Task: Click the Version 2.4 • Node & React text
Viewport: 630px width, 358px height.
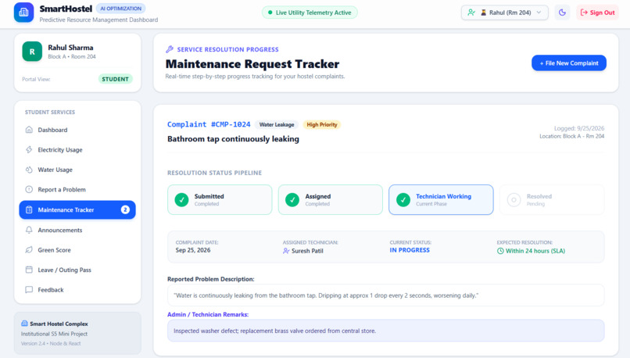Action: coord(51,343)
